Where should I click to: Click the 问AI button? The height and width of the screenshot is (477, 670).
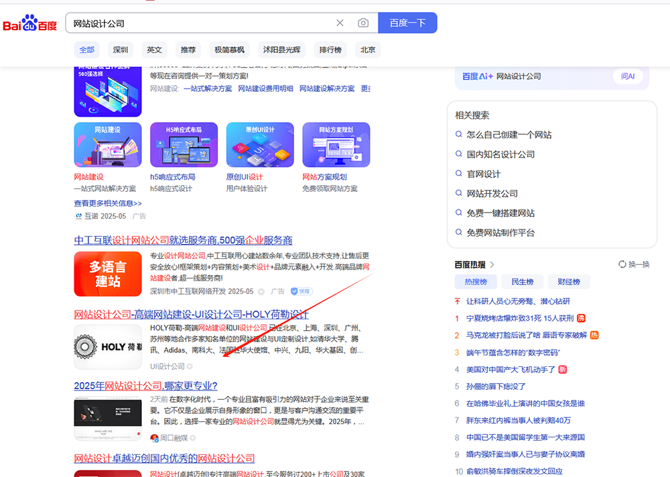[627, 76]
